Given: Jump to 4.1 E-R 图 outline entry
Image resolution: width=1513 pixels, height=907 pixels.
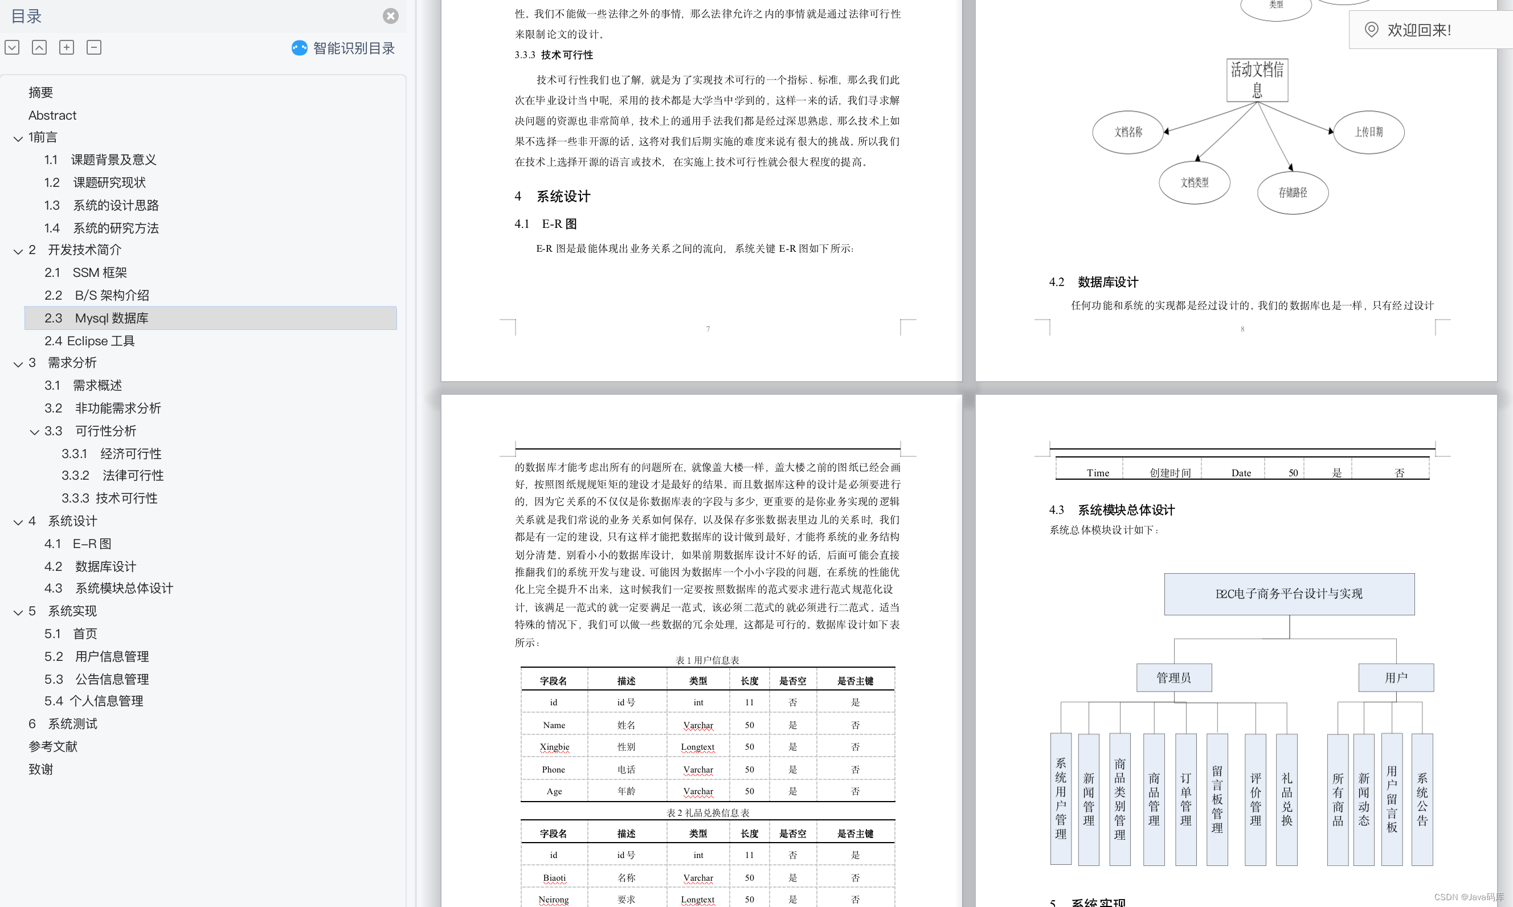Looking at the screenshot, I should 77,544.
